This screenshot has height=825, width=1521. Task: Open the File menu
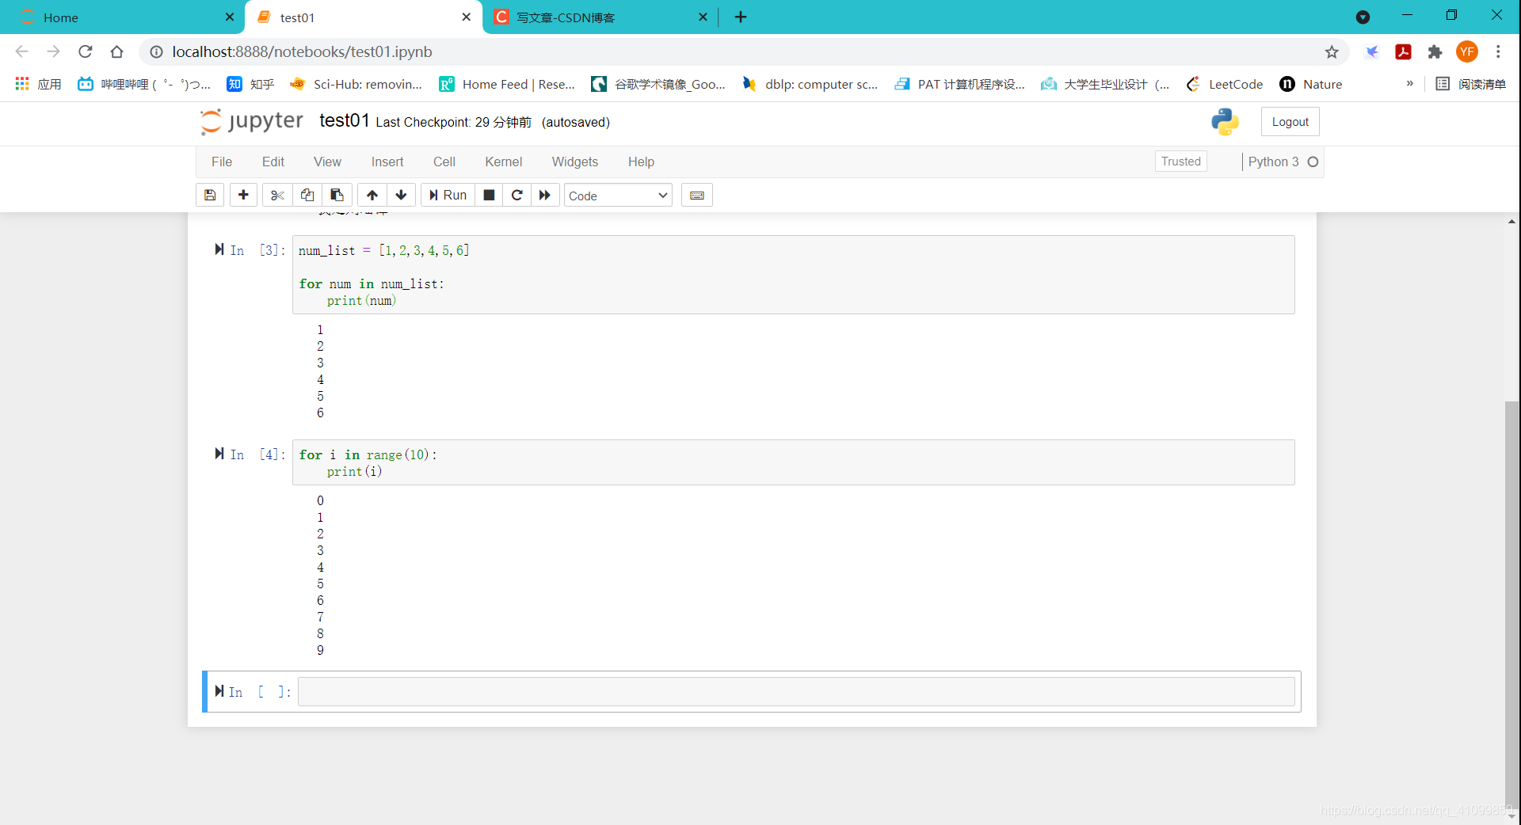coord(222,162)
